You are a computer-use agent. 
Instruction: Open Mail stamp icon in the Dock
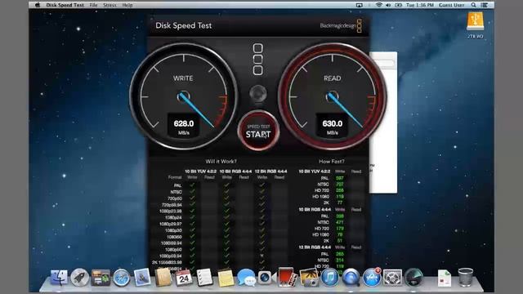pos(142,277)
